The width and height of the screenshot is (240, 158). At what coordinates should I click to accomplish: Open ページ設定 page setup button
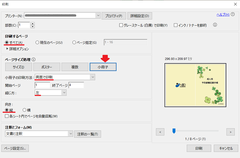coord(15,148)
